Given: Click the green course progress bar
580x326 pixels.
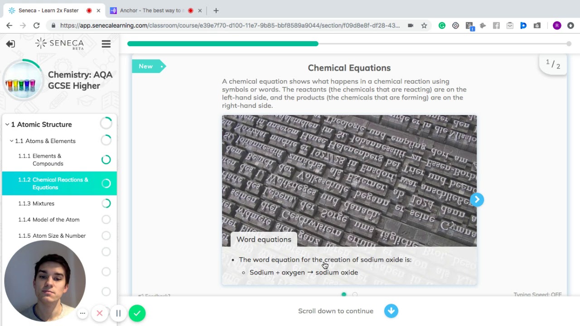Looking at the screenshot, I should (x=222, y=44).
